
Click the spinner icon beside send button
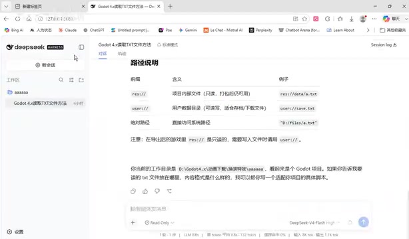350,222
